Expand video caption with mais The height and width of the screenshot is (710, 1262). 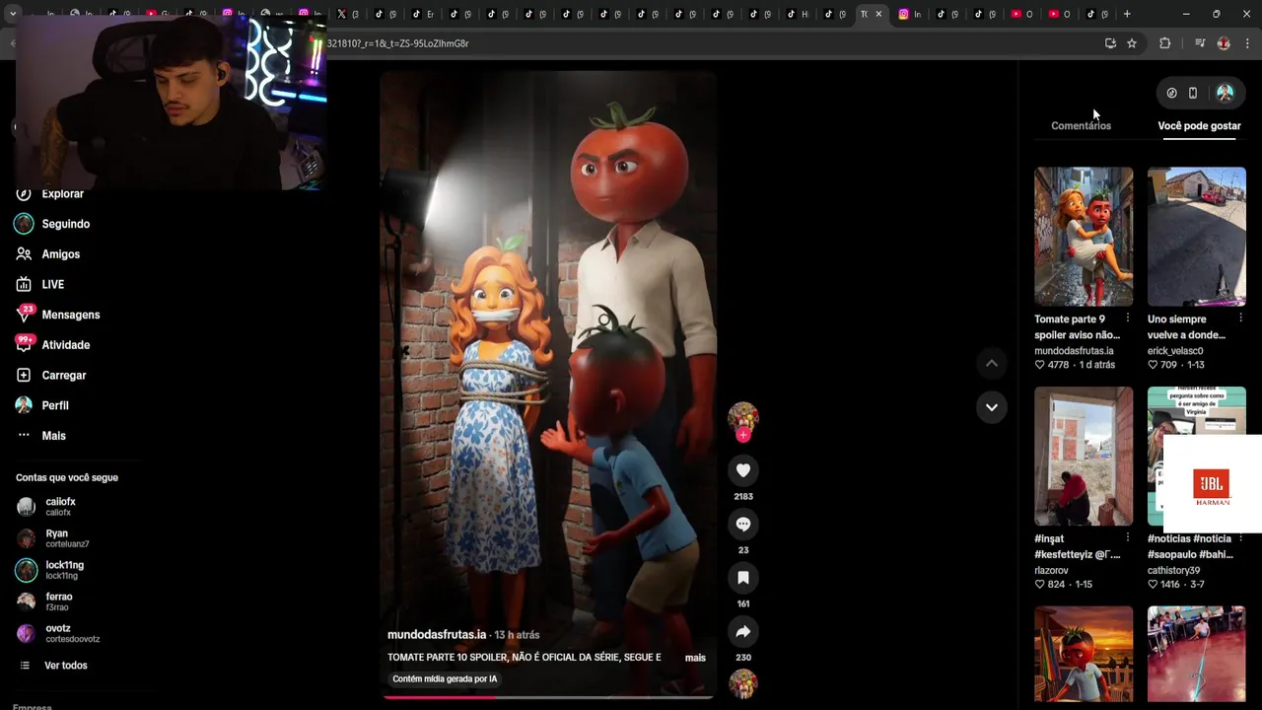(x=695, y=658)
